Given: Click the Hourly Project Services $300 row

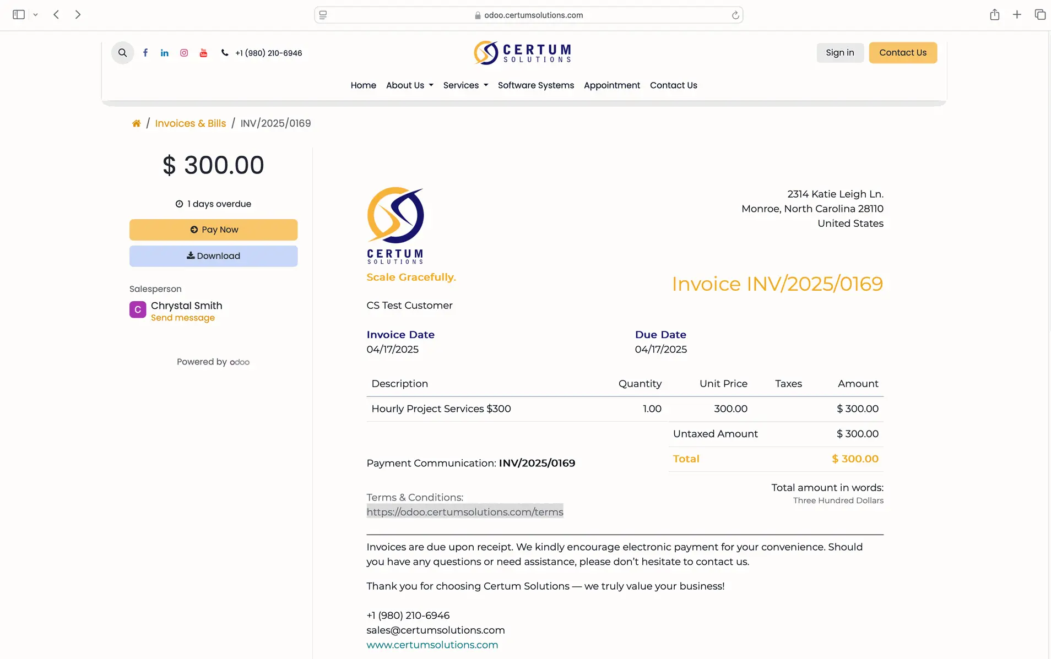Looking at the screenshot, I should pos(625,409).
